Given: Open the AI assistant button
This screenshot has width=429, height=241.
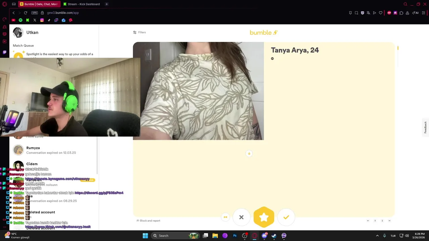Looking at the screenshot, I should (x=415, y=13).
